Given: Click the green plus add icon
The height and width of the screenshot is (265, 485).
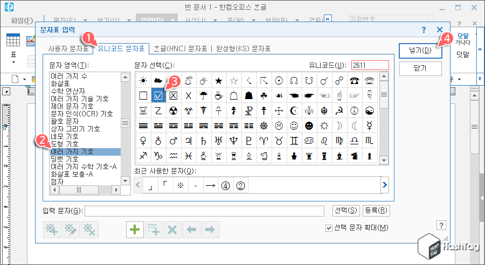Looking at the screenshot, I should click(135, 230).
